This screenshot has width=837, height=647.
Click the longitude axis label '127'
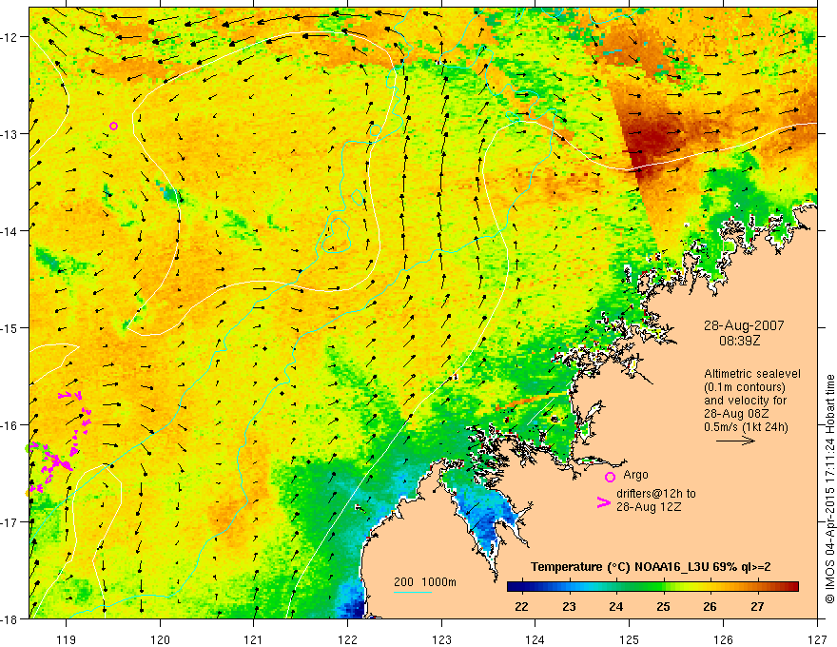(817, 639)
